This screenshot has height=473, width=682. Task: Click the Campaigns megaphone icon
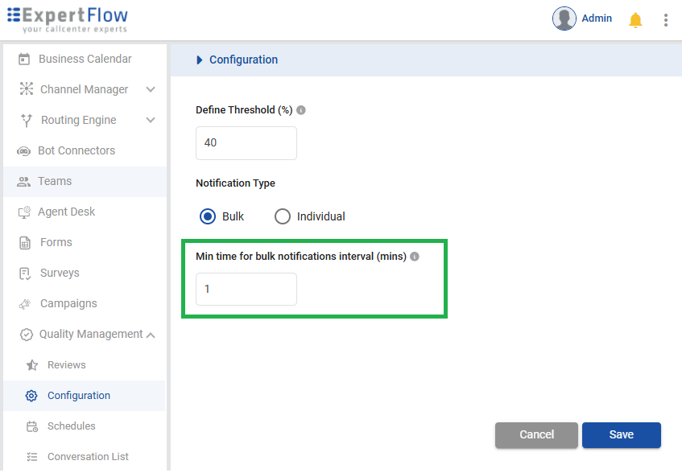(25, 304)
